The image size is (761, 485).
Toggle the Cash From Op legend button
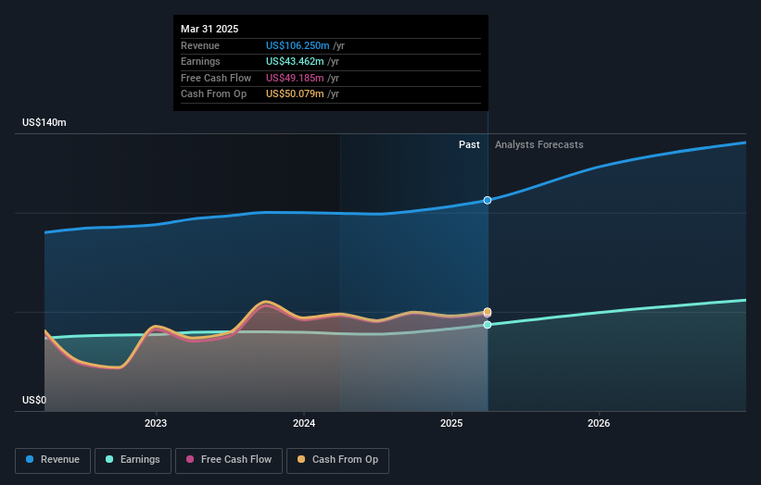click(337, 460)
